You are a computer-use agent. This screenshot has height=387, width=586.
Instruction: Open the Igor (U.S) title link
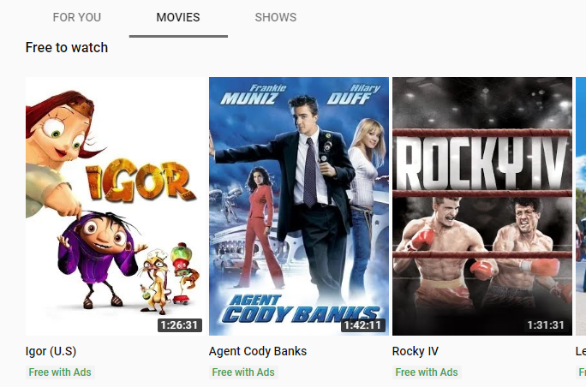51,351
